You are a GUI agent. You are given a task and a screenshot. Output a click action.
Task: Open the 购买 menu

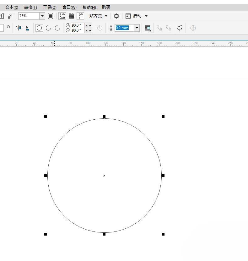click(x=106, y=7)
